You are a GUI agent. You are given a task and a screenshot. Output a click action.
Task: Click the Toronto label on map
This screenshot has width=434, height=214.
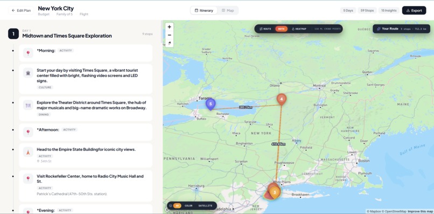(205, 98)
